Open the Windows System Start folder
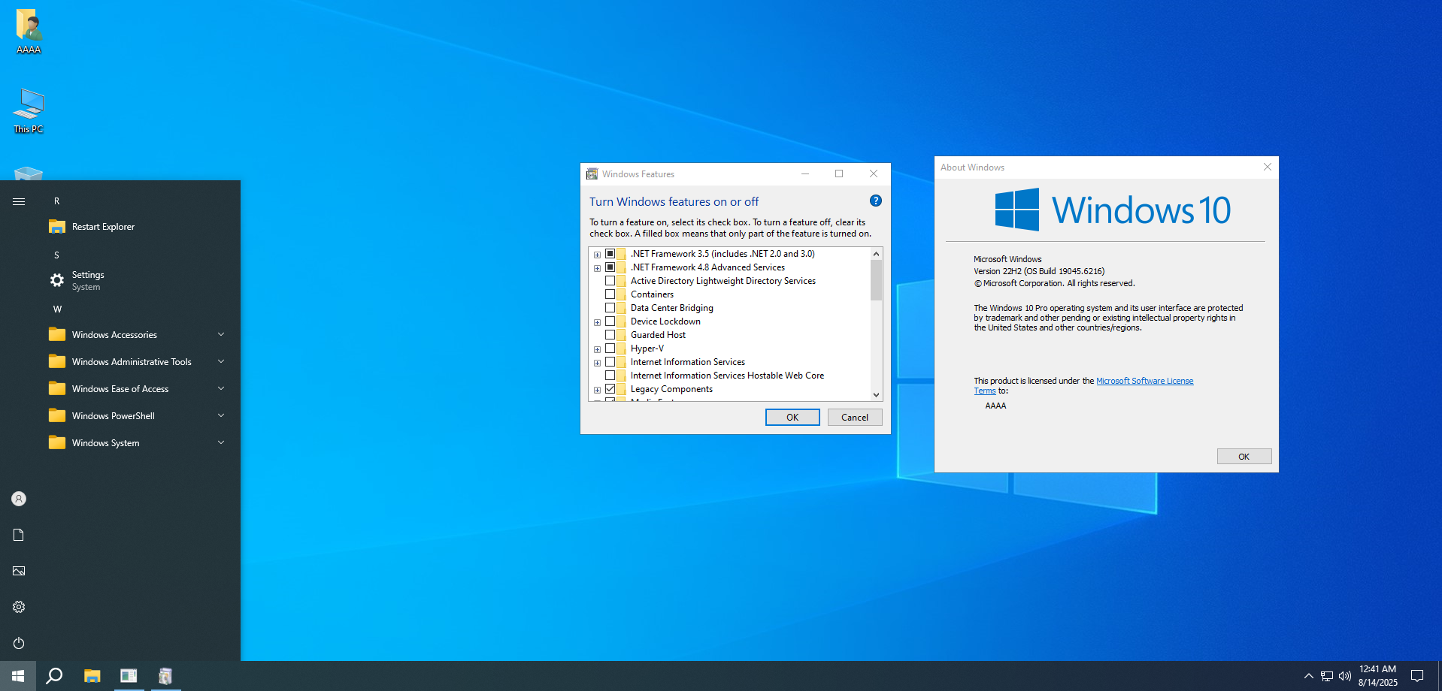The height and width of the screenshot is (691, 1442). (x=140, y=443)
